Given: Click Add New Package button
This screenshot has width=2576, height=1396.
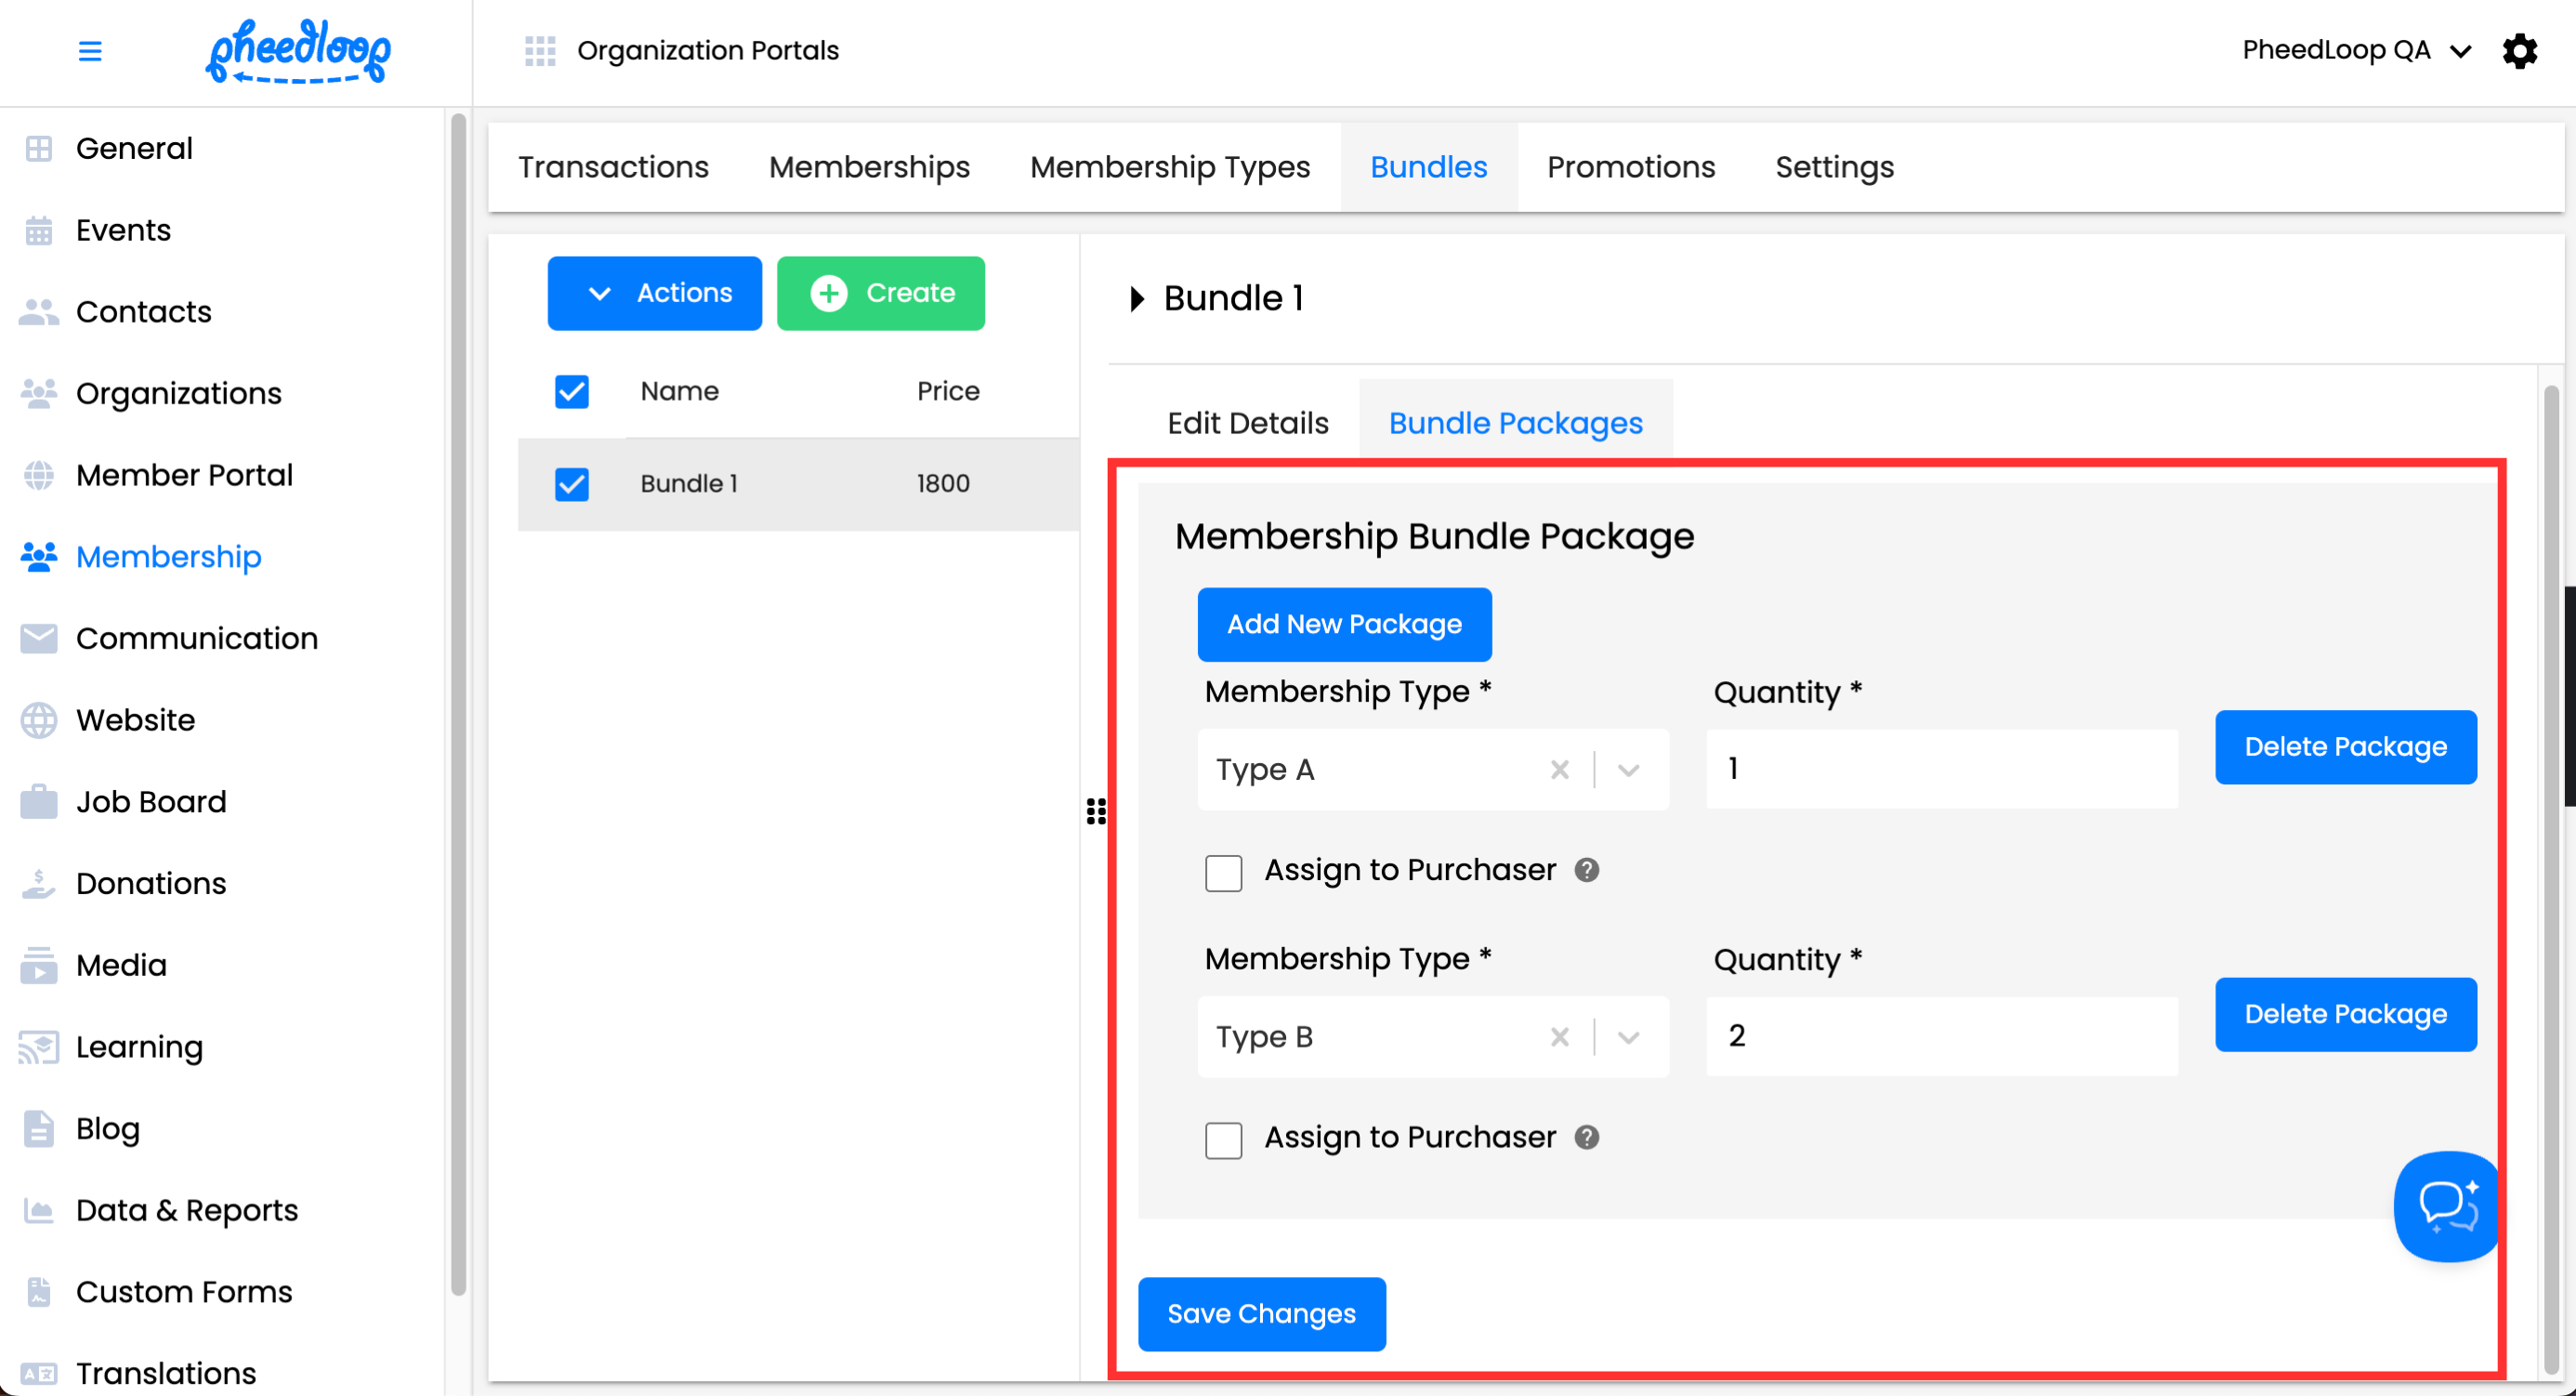Looking at the screenshot, I should (x=1344, y=625).
